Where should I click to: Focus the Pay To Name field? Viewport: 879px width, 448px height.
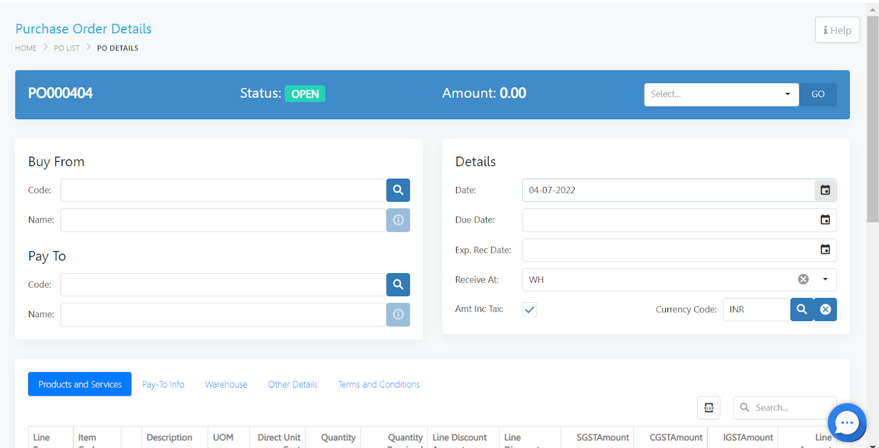(x=223, y=314)
